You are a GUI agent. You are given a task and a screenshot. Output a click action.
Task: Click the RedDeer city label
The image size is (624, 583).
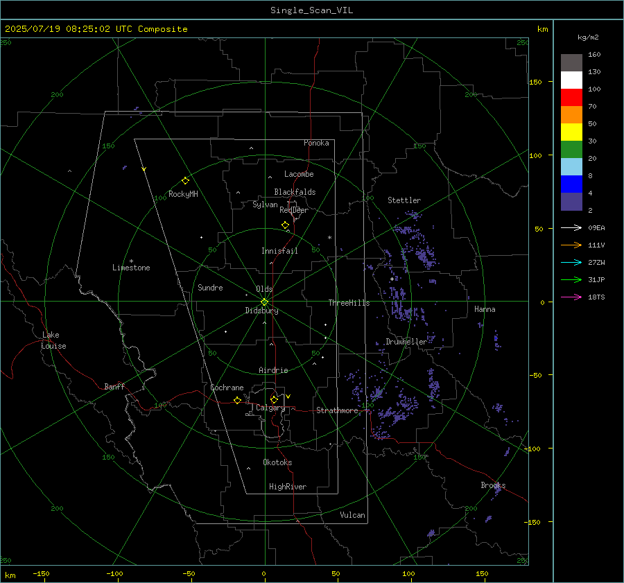click(294, 210)
